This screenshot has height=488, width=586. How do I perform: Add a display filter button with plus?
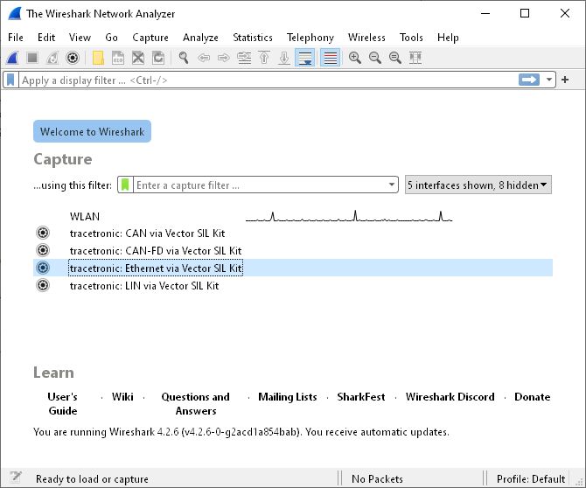click(565, 80)
